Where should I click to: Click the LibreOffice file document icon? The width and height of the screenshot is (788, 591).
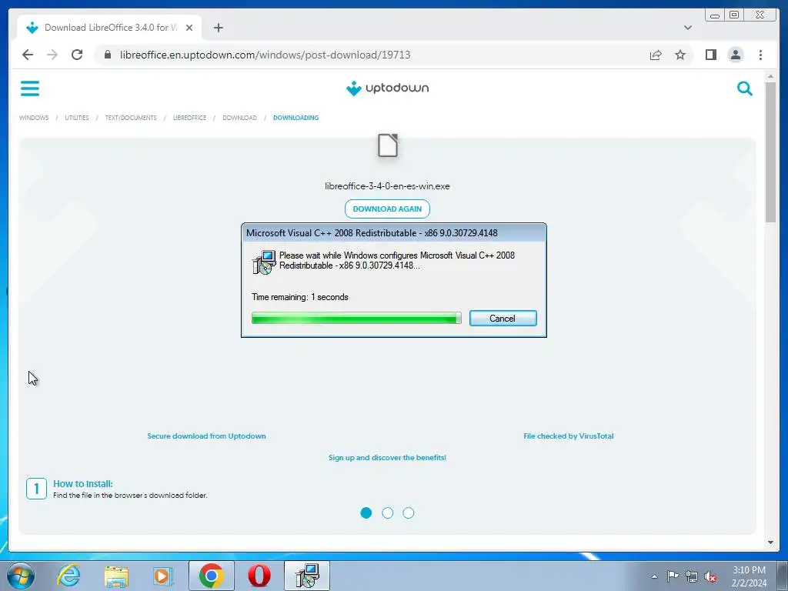[x=388, y=145]
